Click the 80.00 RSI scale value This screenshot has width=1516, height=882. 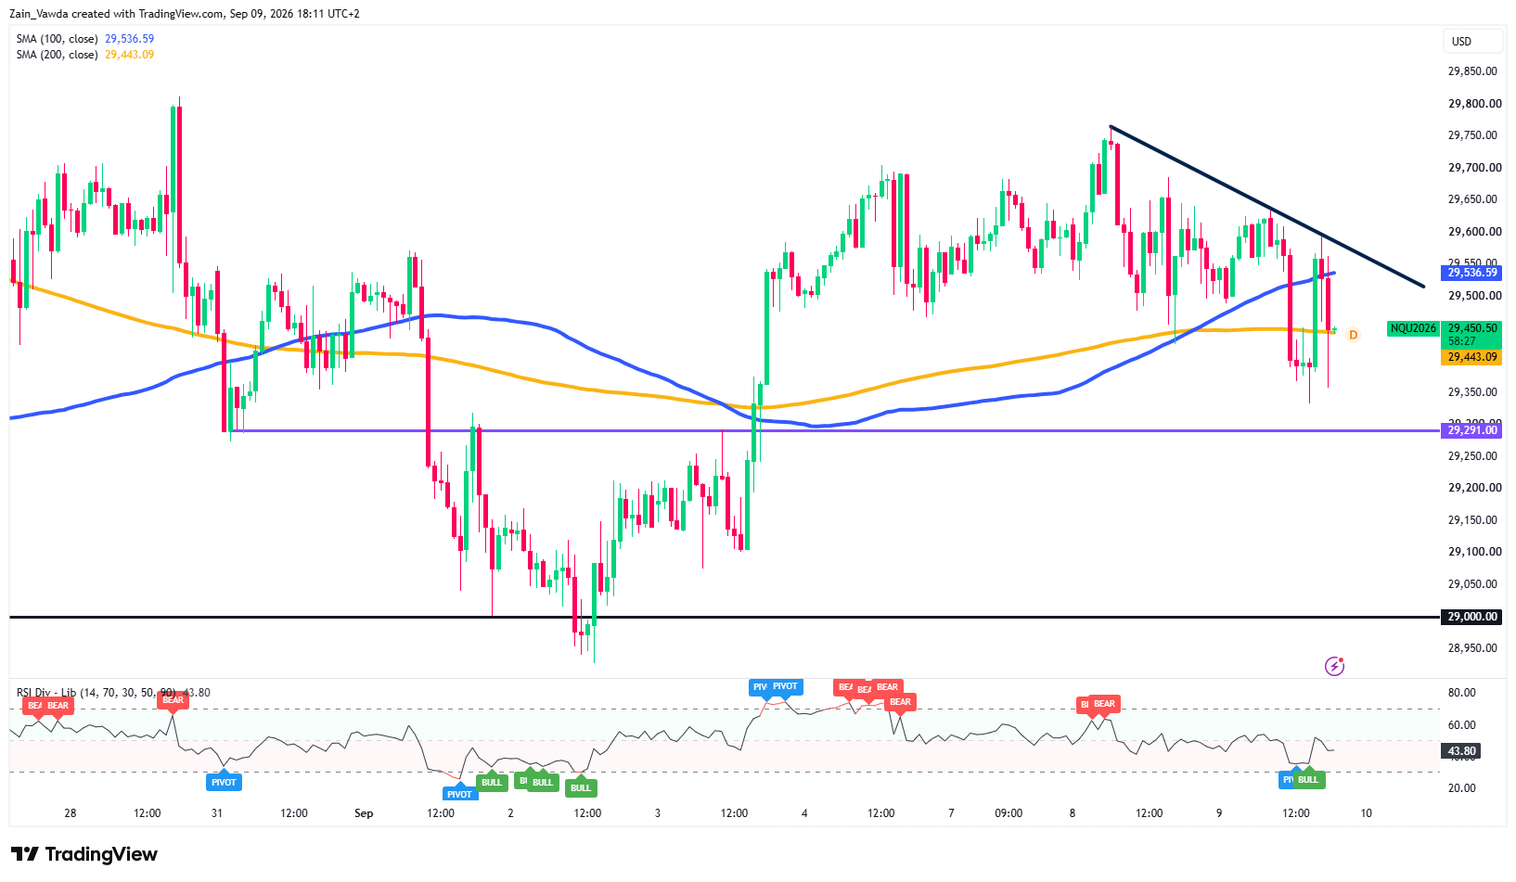click(x=1461, y=693)
